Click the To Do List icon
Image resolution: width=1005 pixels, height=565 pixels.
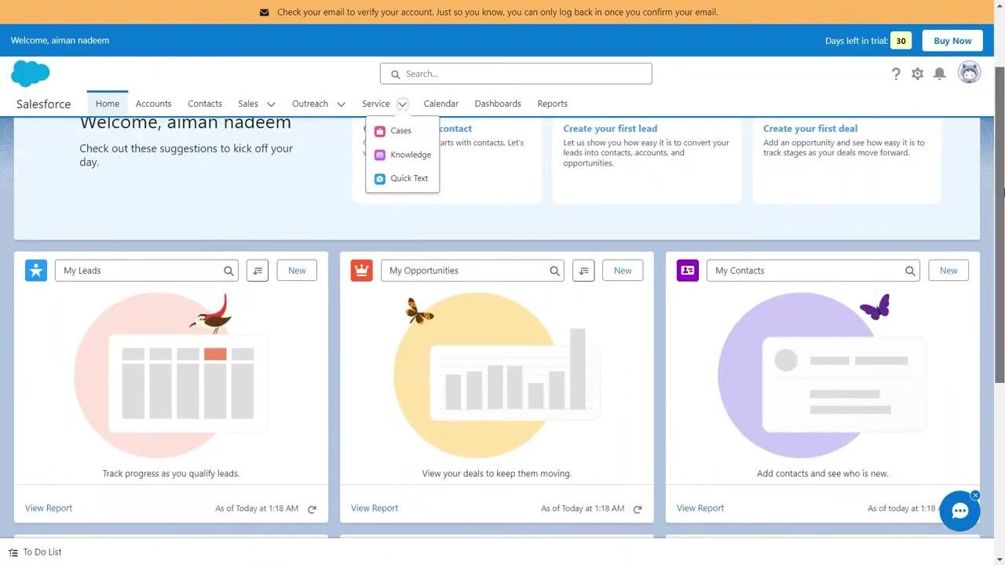coord(13,552)
